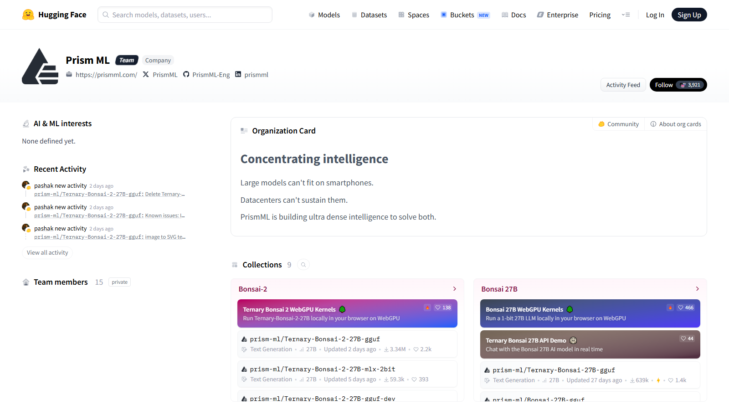Like the Bonsai 27B WebGPU Kernels space
This screenshot has height=410, width=729.
(x=686, y=307)
